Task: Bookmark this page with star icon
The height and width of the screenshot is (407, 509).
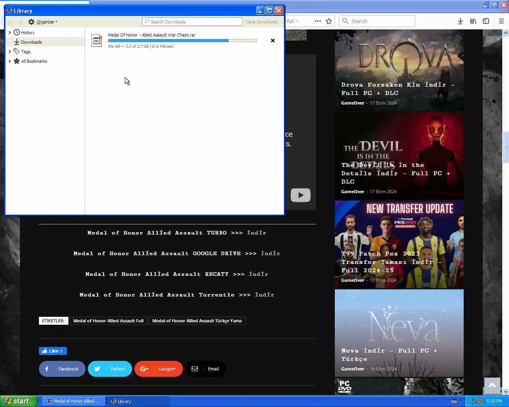Action: [x=329, y=21]
